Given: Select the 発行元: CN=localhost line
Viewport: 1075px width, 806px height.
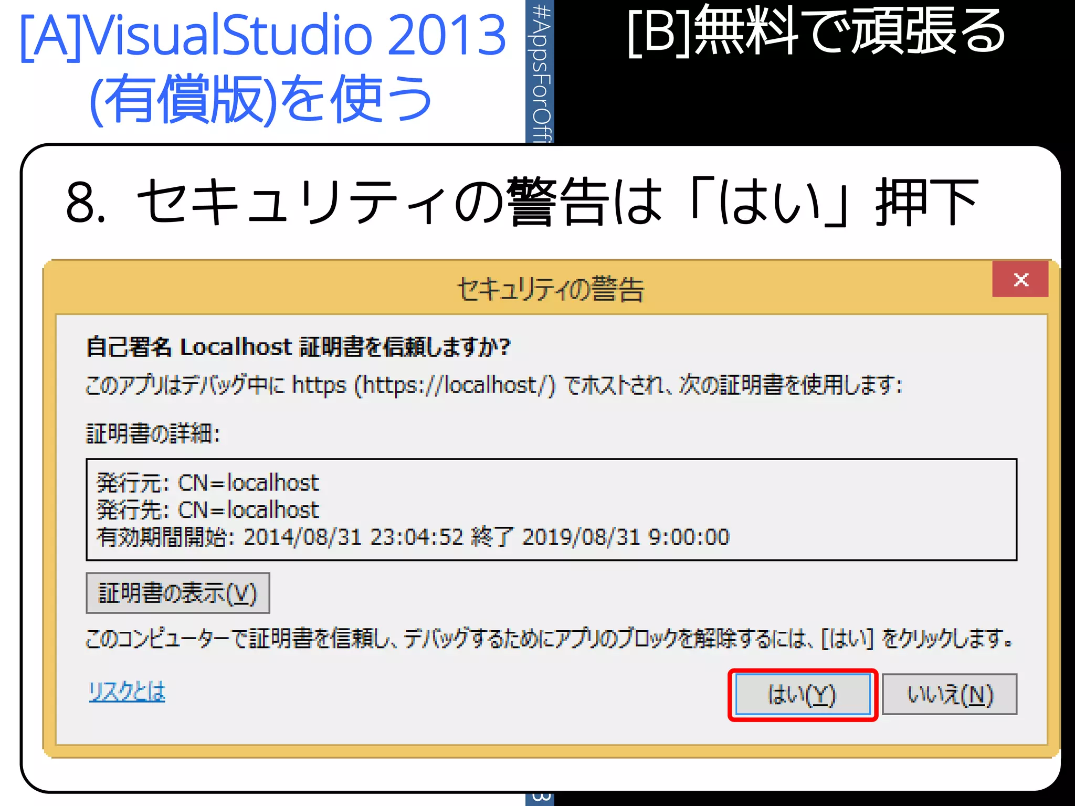Looking at the screenshot, I should (x=208, y=483).
